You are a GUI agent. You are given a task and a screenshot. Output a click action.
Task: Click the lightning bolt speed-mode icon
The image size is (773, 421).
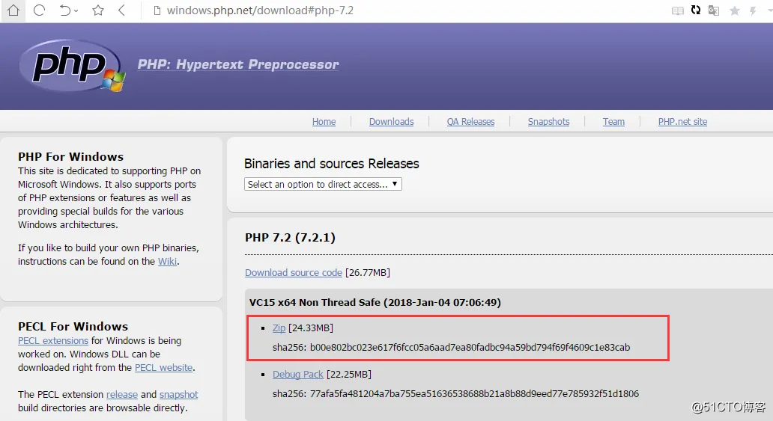[x=753, y=10]
